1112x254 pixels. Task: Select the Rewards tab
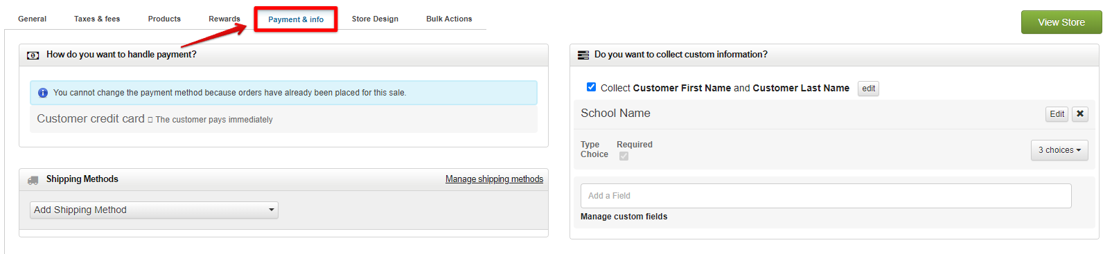point(224,19)
